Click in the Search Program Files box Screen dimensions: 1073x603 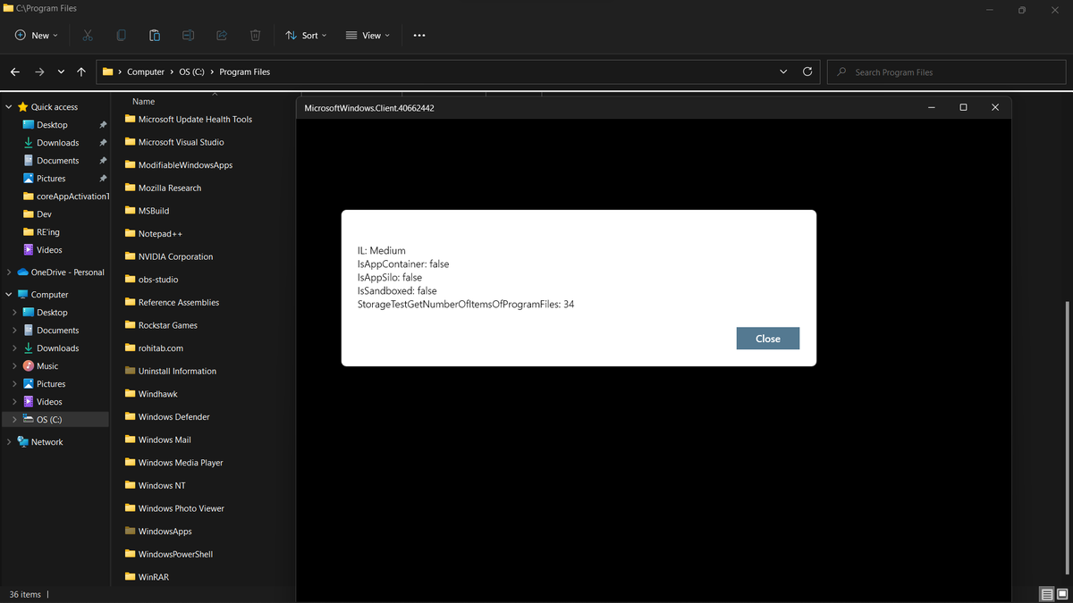948,71
